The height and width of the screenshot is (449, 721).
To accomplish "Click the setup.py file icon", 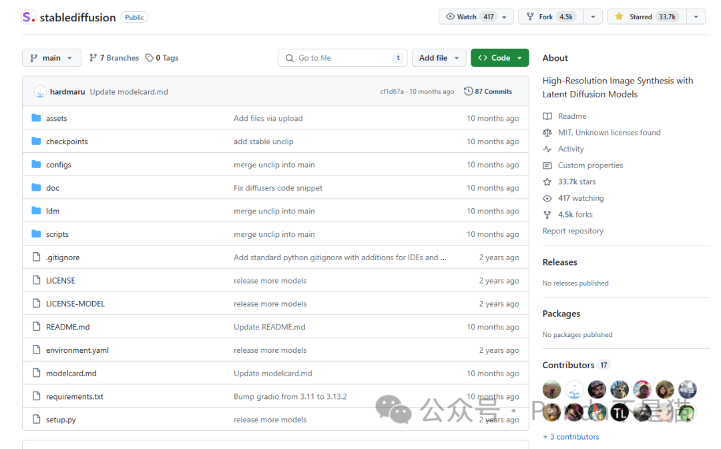I will (x=36, y=419).
